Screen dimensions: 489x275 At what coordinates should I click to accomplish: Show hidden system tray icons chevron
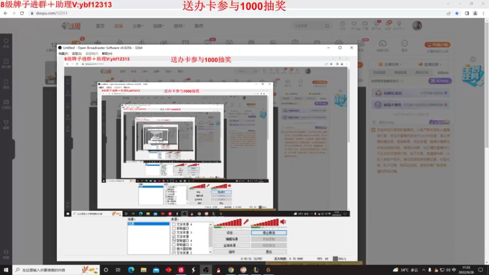pos(424,269)
